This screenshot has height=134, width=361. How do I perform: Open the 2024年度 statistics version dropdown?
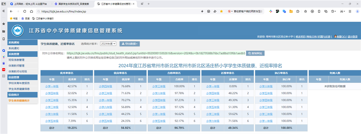108,44
